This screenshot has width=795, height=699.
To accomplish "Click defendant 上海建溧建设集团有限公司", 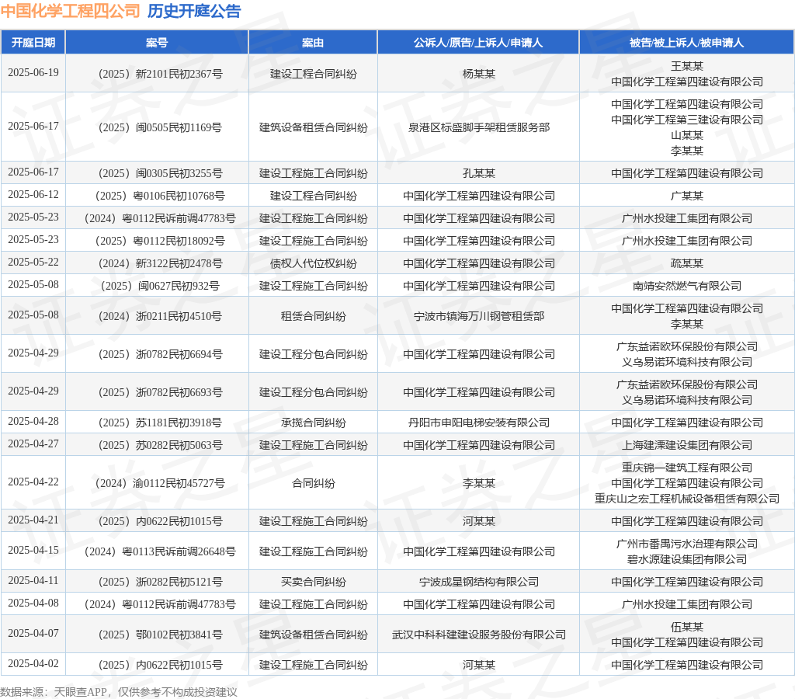I will point(686,445).
